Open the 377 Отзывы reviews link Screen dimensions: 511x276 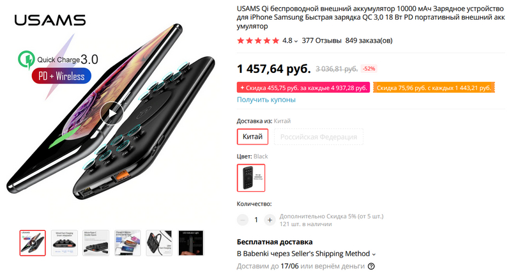pos(321,40)
